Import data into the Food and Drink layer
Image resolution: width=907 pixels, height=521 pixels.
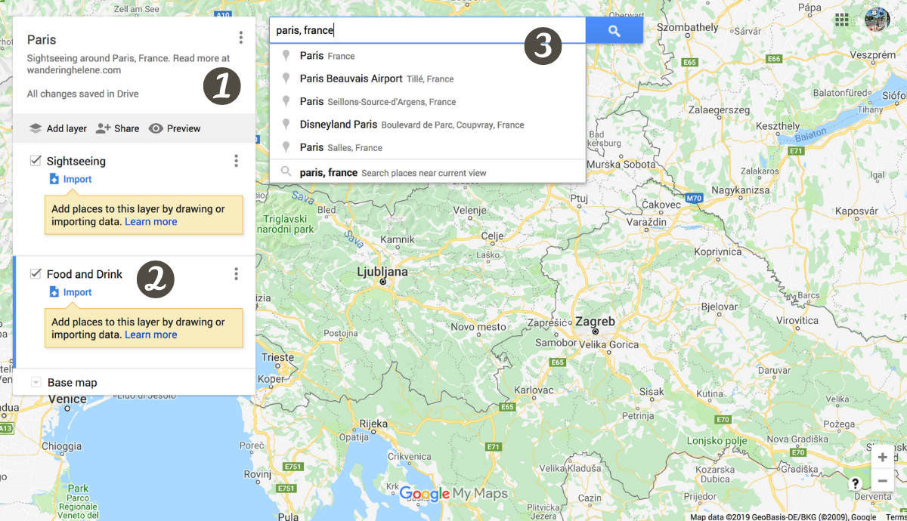(x=70, y=293)
